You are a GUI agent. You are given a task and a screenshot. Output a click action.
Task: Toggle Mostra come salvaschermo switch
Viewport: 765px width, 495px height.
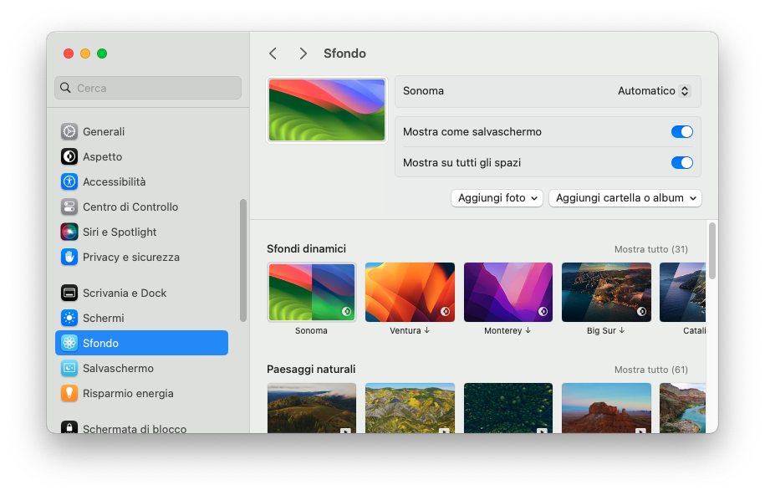pos(681,131)
